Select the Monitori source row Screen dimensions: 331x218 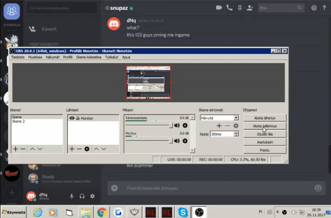[x=93, y=118]
